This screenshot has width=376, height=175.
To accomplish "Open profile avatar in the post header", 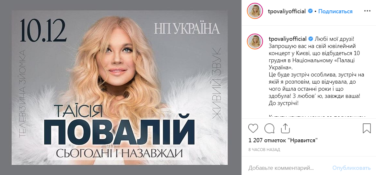I will pos(255,11).
